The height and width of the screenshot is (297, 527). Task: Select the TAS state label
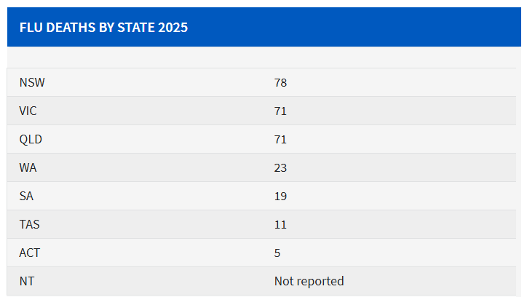(29, 225)
